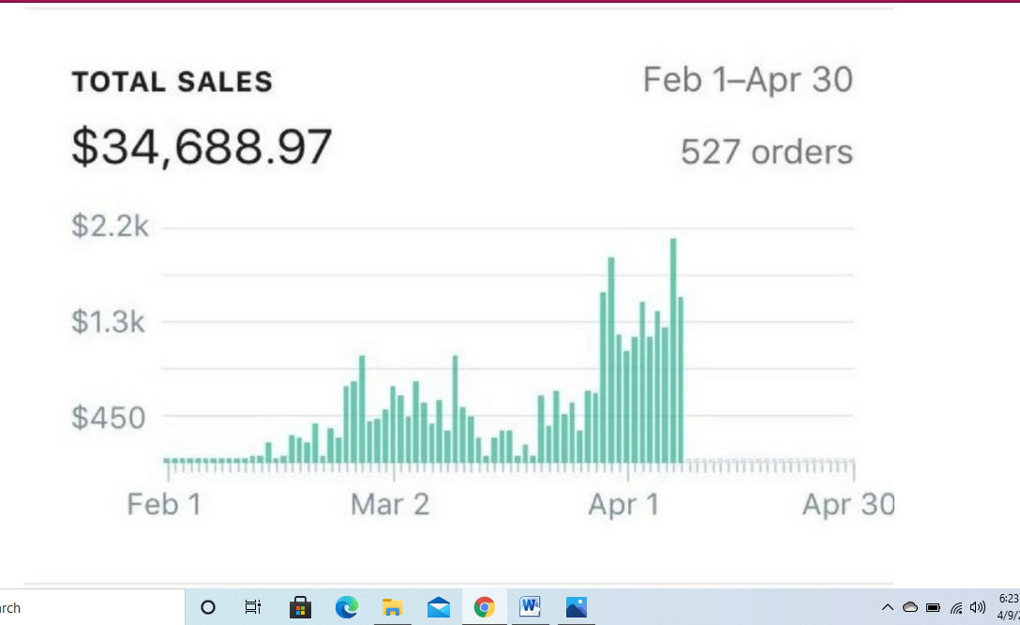Click the OneDrive cloud icon in the tray
This screenshot has height=625, width=1020.
(x=909, y=607)
